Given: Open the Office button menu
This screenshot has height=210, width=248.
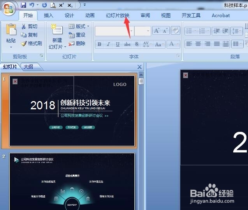Looking at the screenshot, I should [x=9, y=9].
